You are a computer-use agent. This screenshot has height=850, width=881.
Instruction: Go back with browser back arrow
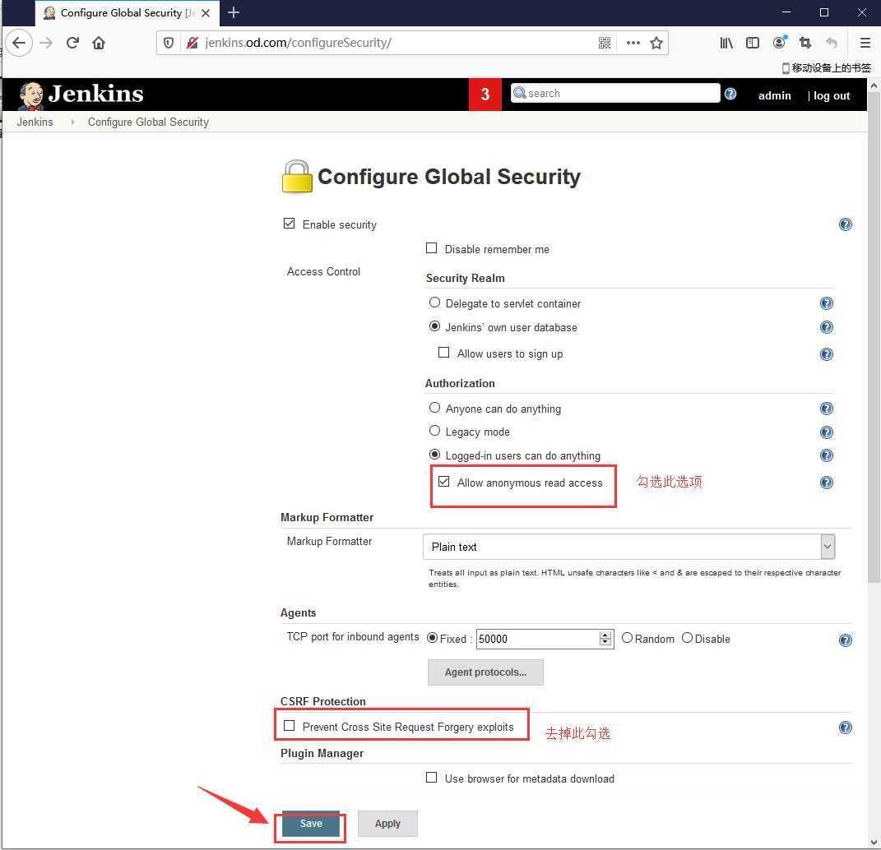point(19,43)
